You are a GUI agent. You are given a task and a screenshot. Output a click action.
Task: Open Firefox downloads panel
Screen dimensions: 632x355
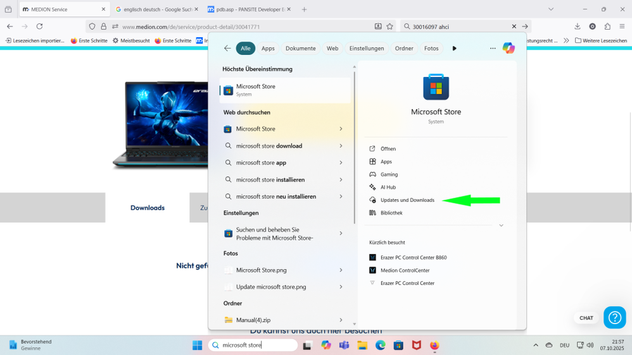point(577,27)
